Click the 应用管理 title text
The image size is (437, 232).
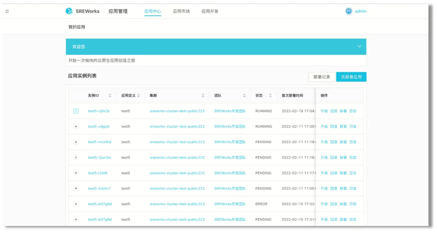[x=118, y=11]
